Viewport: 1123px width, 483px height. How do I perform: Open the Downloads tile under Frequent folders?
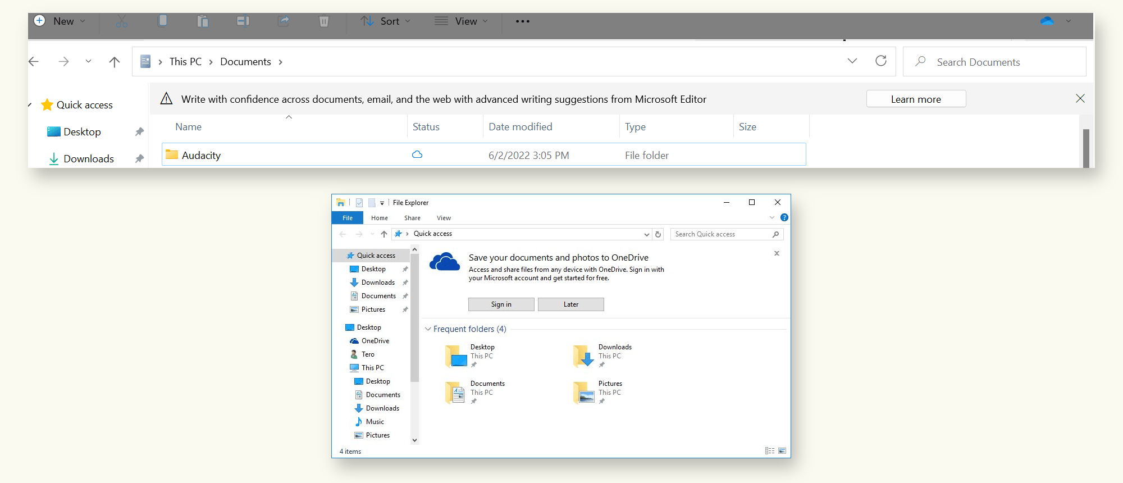click(x=603, y=356)
